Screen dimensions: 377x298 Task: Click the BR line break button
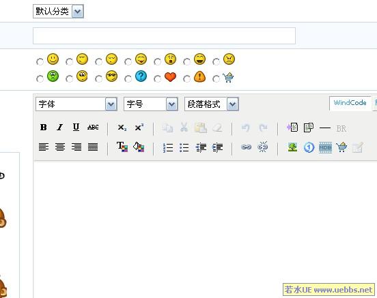341,129
